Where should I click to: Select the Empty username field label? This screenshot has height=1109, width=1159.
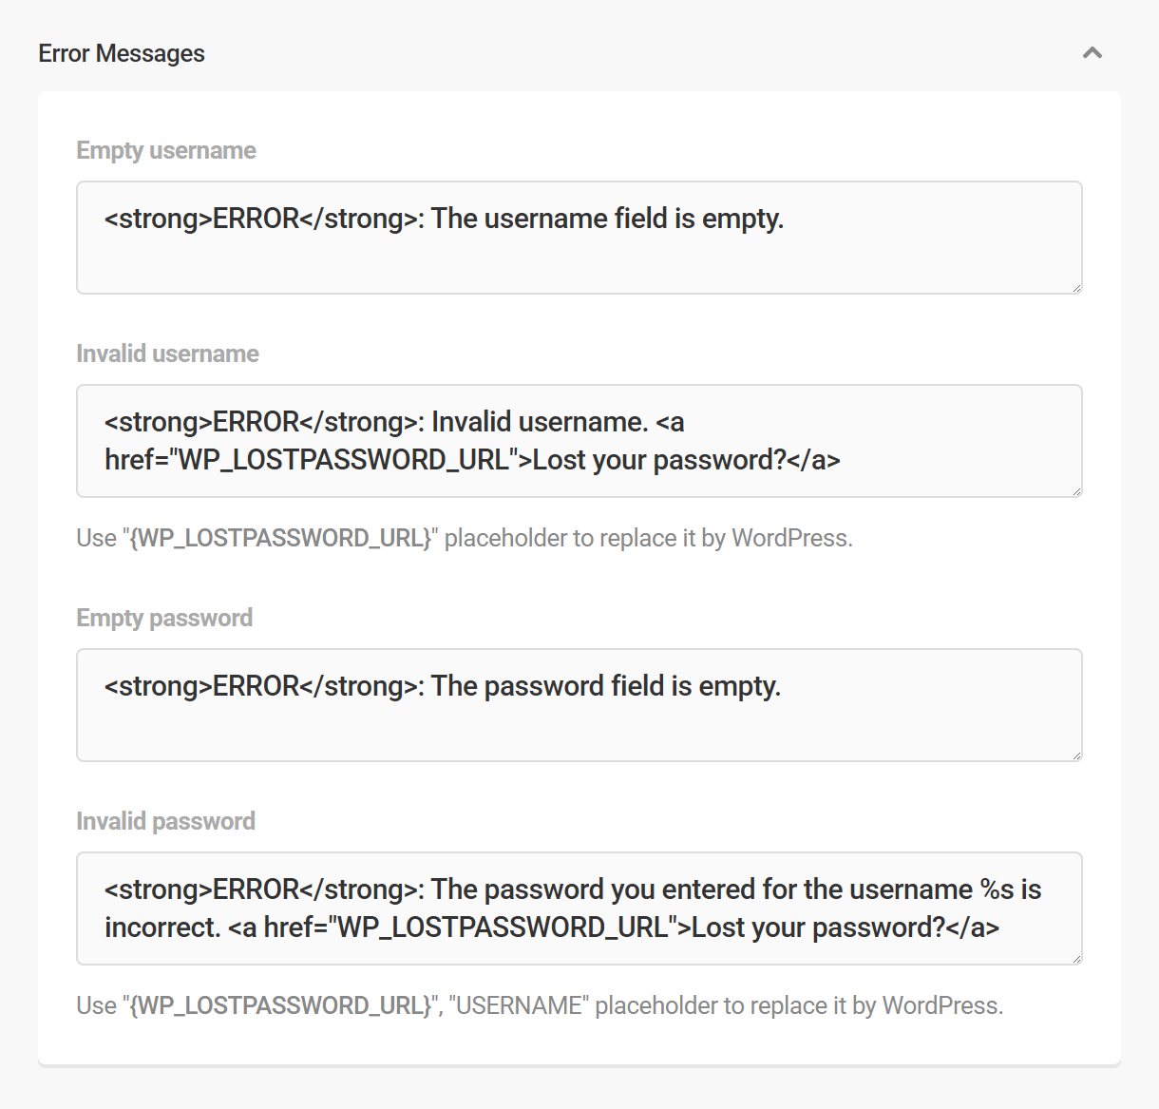coord(166,149)
